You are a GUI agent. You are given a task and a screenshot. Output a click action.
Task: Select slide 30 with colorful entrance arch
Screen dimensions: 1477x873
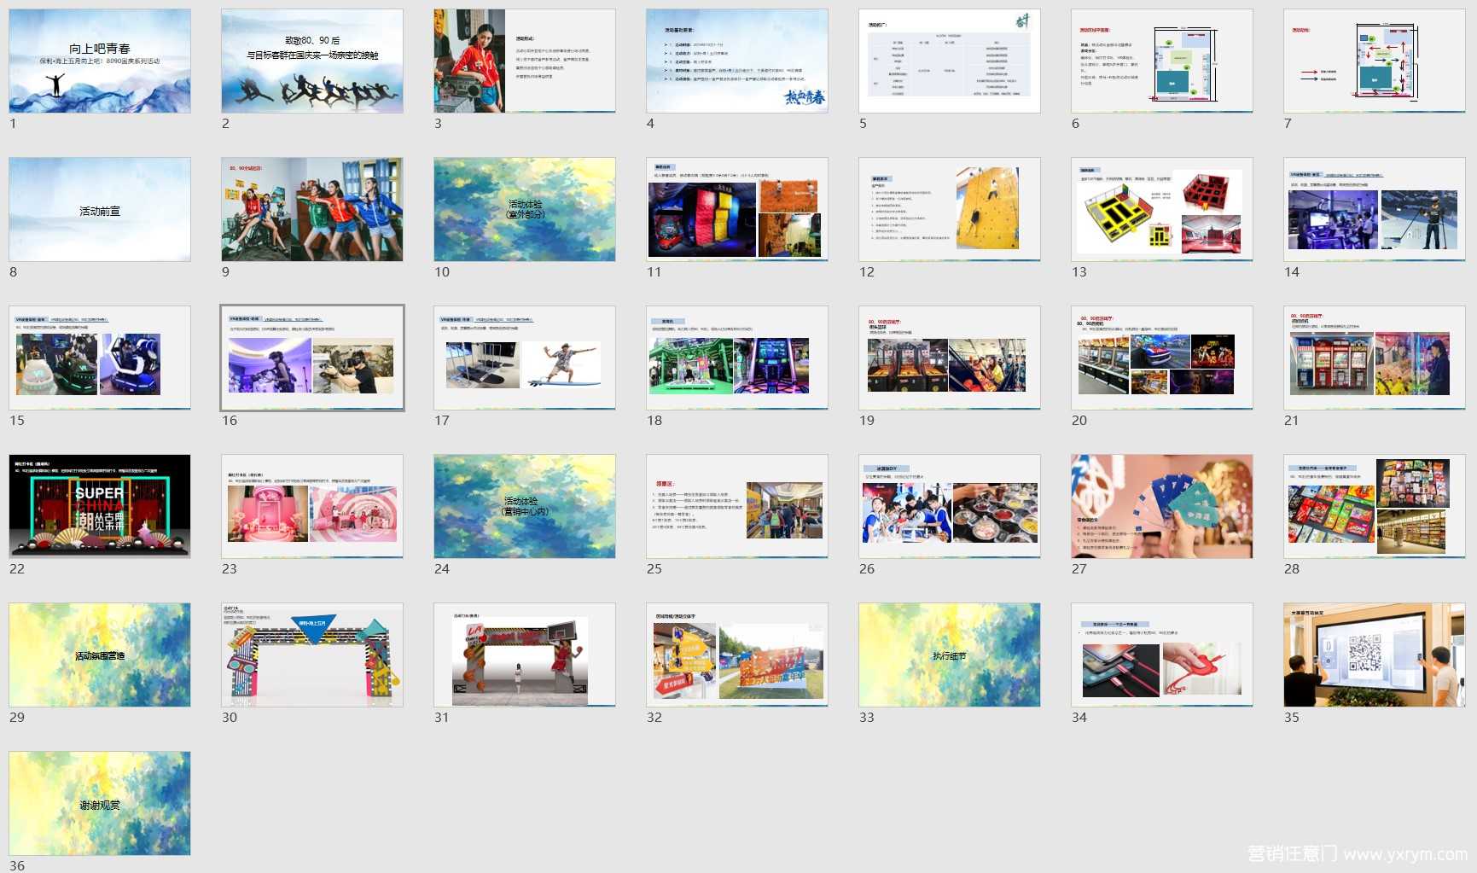pyautogui.click(x=312, y=655)
